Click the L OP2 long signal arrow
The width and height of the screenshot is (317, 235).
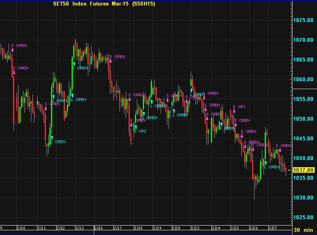(x=135, y=127)
